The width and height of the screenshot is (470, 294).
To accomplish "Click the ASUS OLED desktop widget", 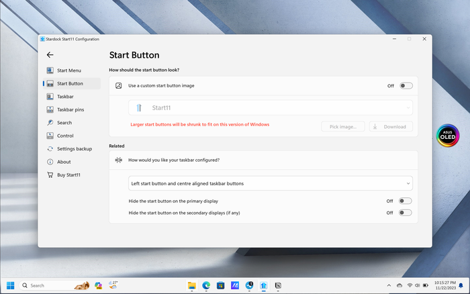I will point(448,136).
